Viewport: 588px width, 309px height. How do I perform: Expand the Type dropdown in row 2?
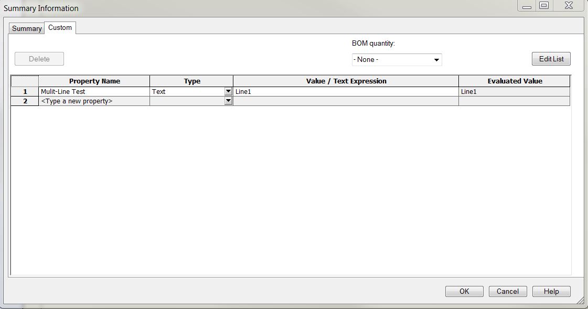click(228, 101)
